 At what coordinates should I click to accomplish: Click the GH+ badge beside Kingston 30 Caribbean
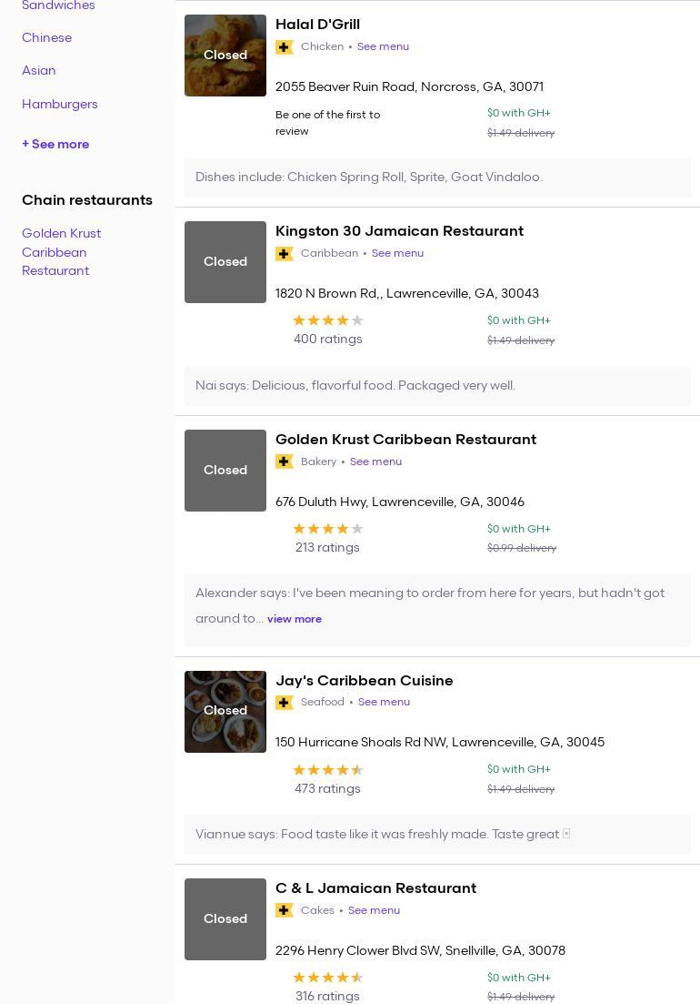pos(285,254)
